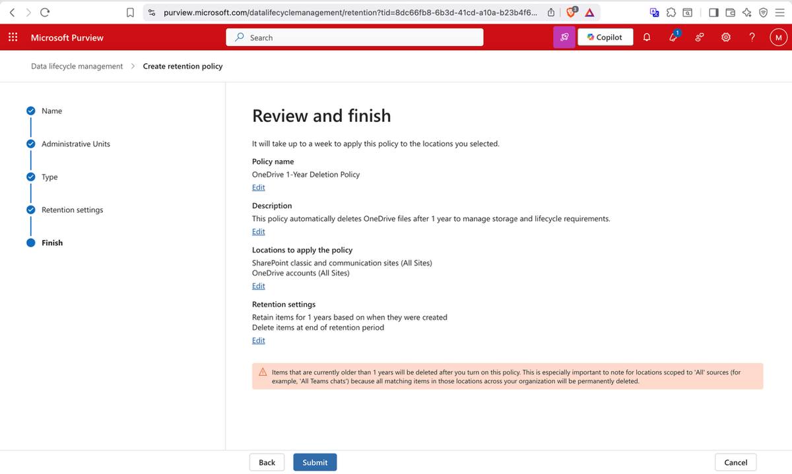Cancel the retention policy creation
The width and height of the screenshot is (792, 474).
coord(735,462)
